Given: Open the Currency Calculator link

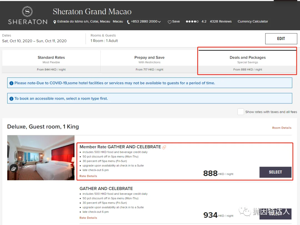Looking at the screenshot, I should click(x=253, y=21).
